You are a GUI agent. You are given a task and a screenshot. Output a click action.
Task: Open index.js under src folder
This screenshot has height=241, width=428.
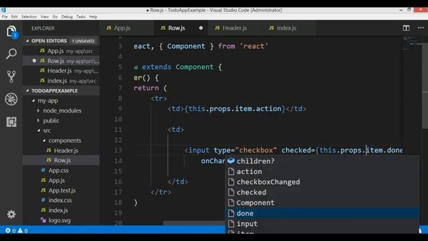(61, 210)
